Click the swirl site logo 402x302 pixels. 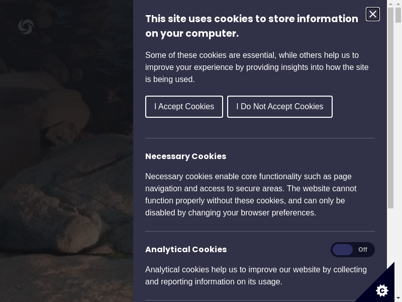tap(26, 27)
